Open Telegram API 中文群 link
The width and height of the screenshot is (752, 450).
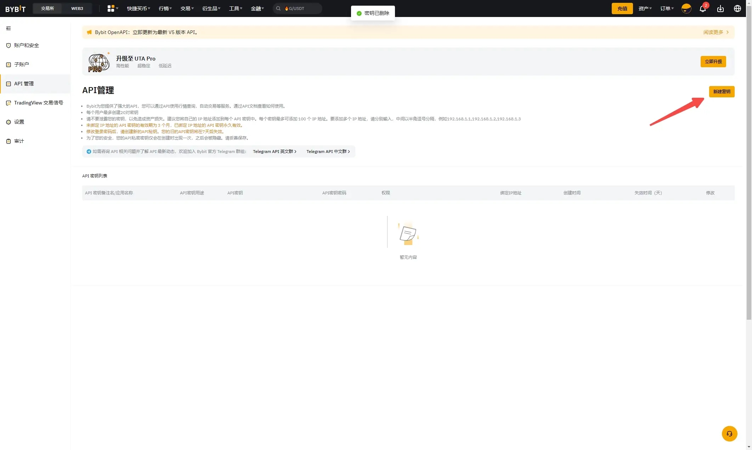(x=328, y=152)
